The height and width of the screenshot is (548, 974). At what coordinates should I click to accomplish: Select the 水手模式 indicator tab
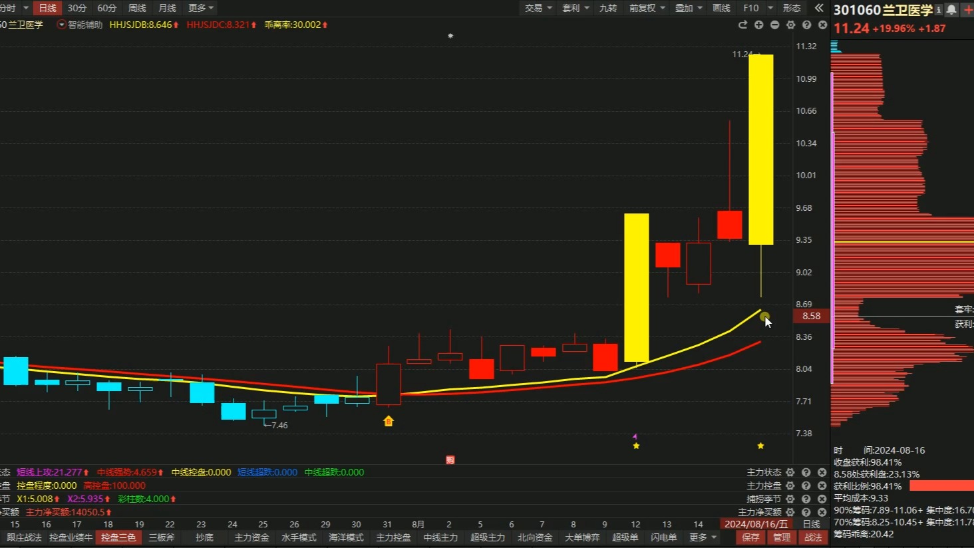299,537
